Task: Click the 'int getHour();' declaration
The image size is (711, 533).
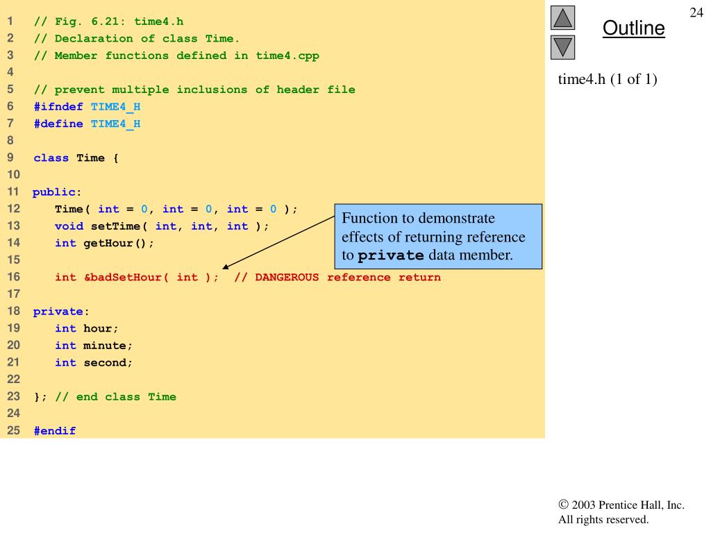Action: [104, 244]
